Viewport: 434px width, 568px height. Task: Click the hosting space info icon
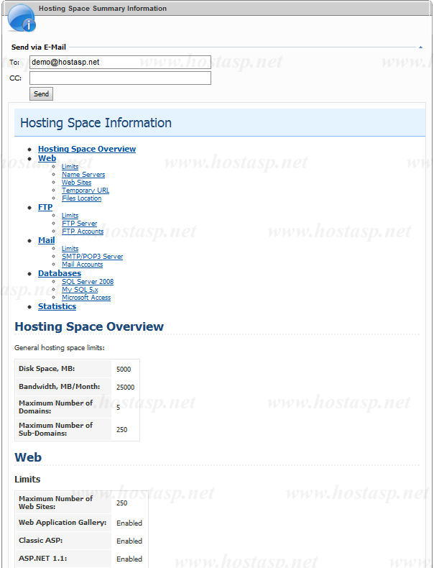pyautogui.click(x=21, y=17)
